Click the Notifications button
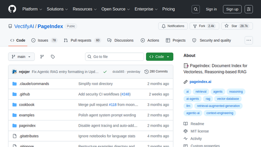This screenshot has width=261, height=147. click(x=173, y=26)
